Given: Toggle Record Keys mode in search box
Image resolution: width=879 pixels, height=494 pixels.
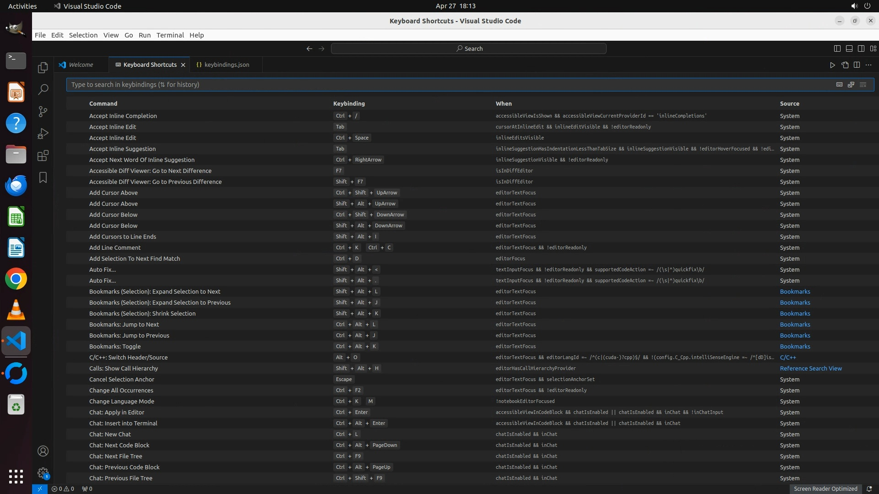Looking at the screenshot, I should pyautogui.click(x=839, y=85).
